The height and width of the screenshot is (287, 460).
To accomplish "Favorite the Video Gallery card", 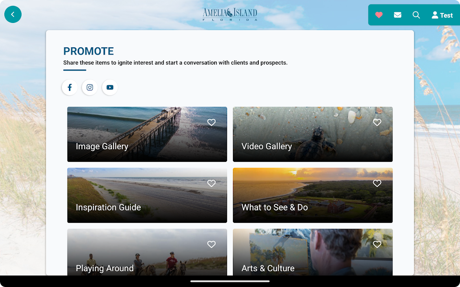I will click(x=377, y=122).
